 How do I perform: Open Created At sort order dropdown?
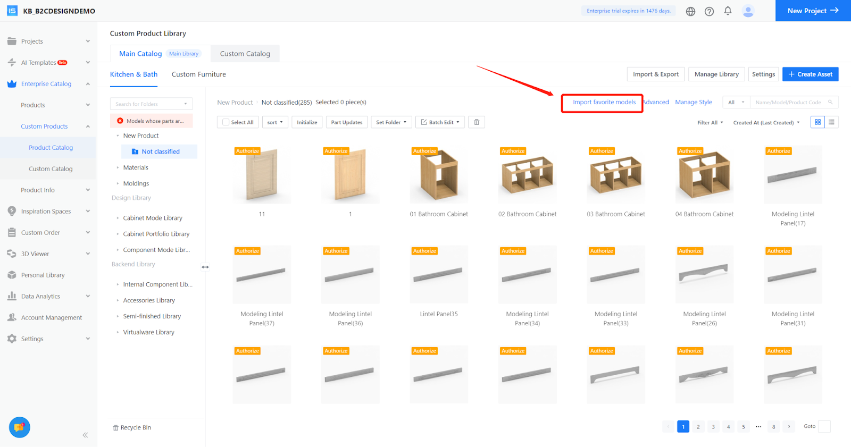pos(766,123)
